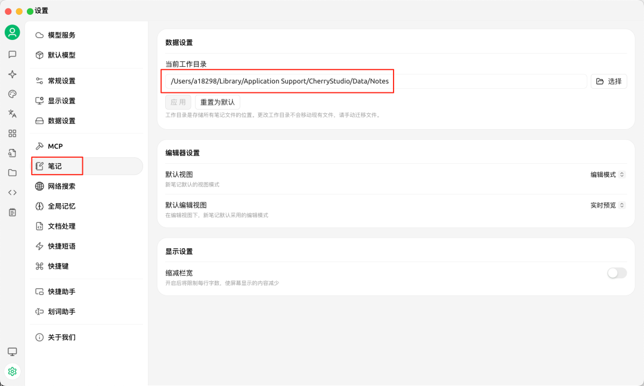This screenshot has height=386, width=644.
Task: Open 快捷键 settings page
Action: [58, 266]
